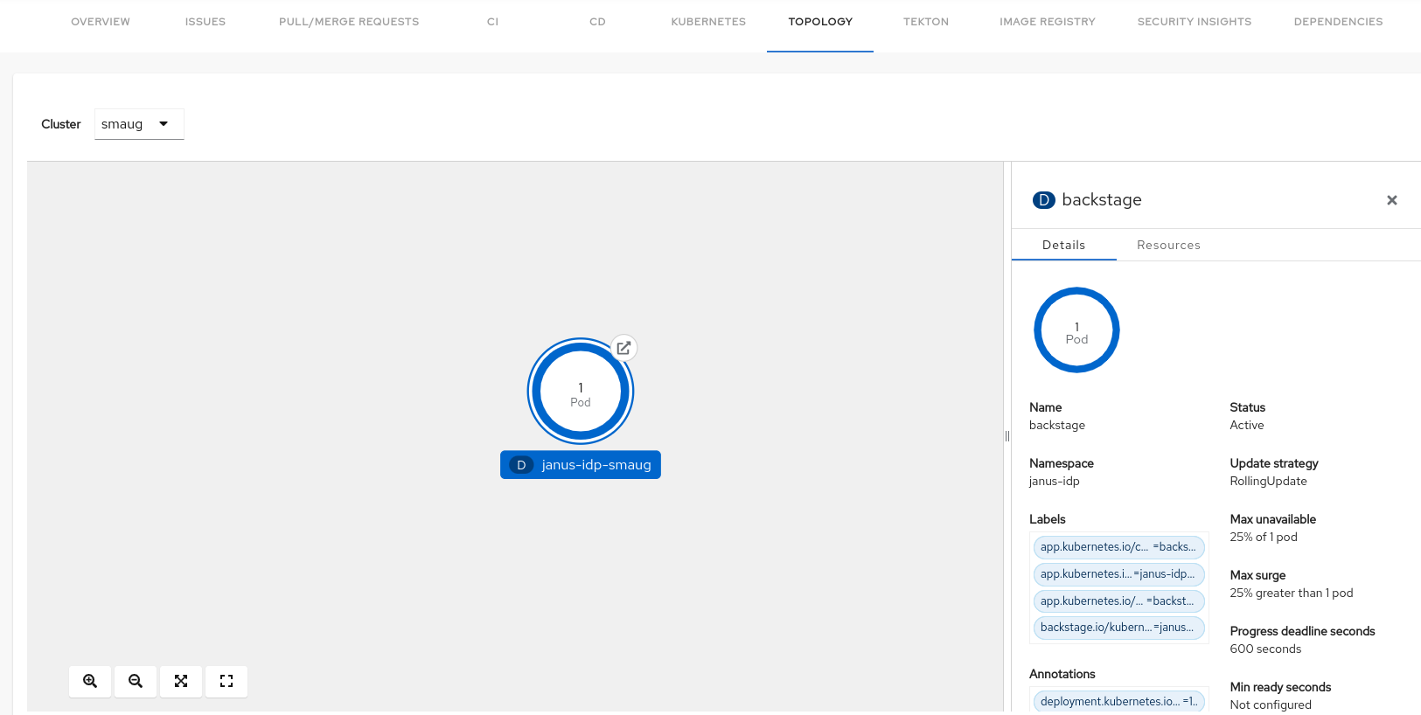
Task: Click the backstage.io/kubern... label chip
Action: [x=1118, y=628]
